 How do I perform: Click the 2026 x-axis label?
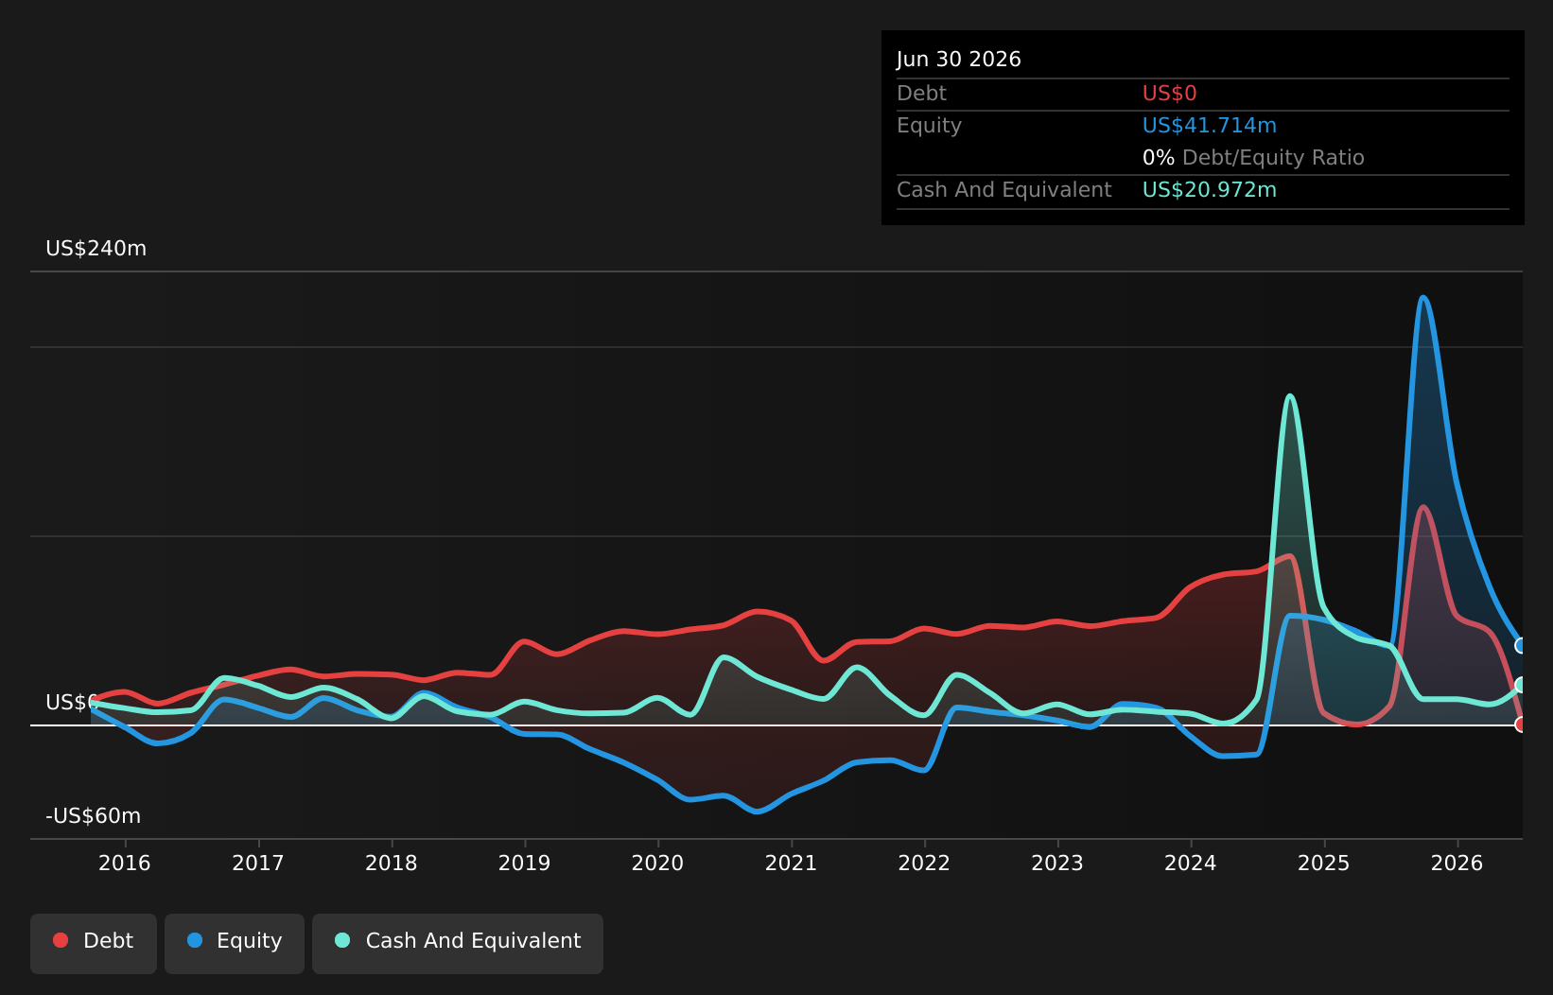click(1457, 863)
